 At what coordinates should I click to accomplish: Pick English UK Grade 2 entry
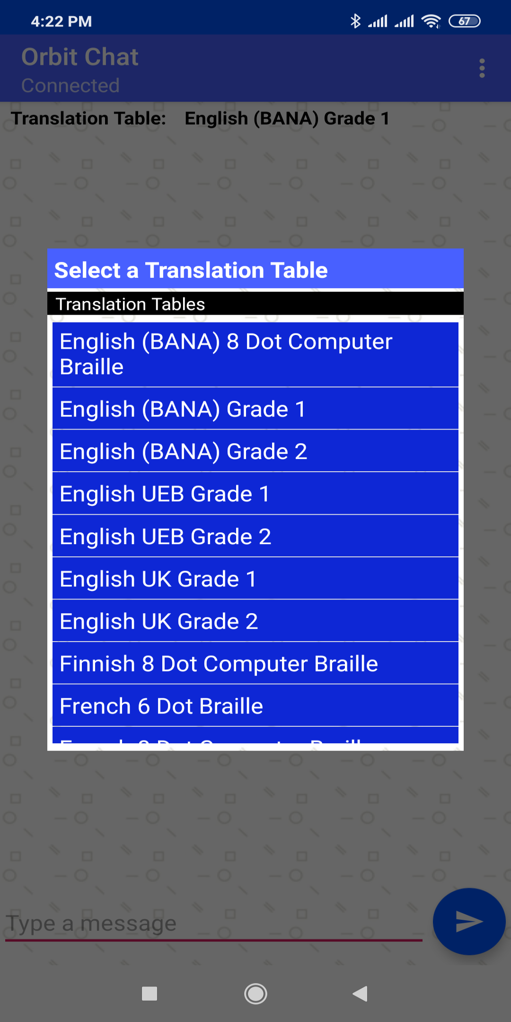click(255, 621)
